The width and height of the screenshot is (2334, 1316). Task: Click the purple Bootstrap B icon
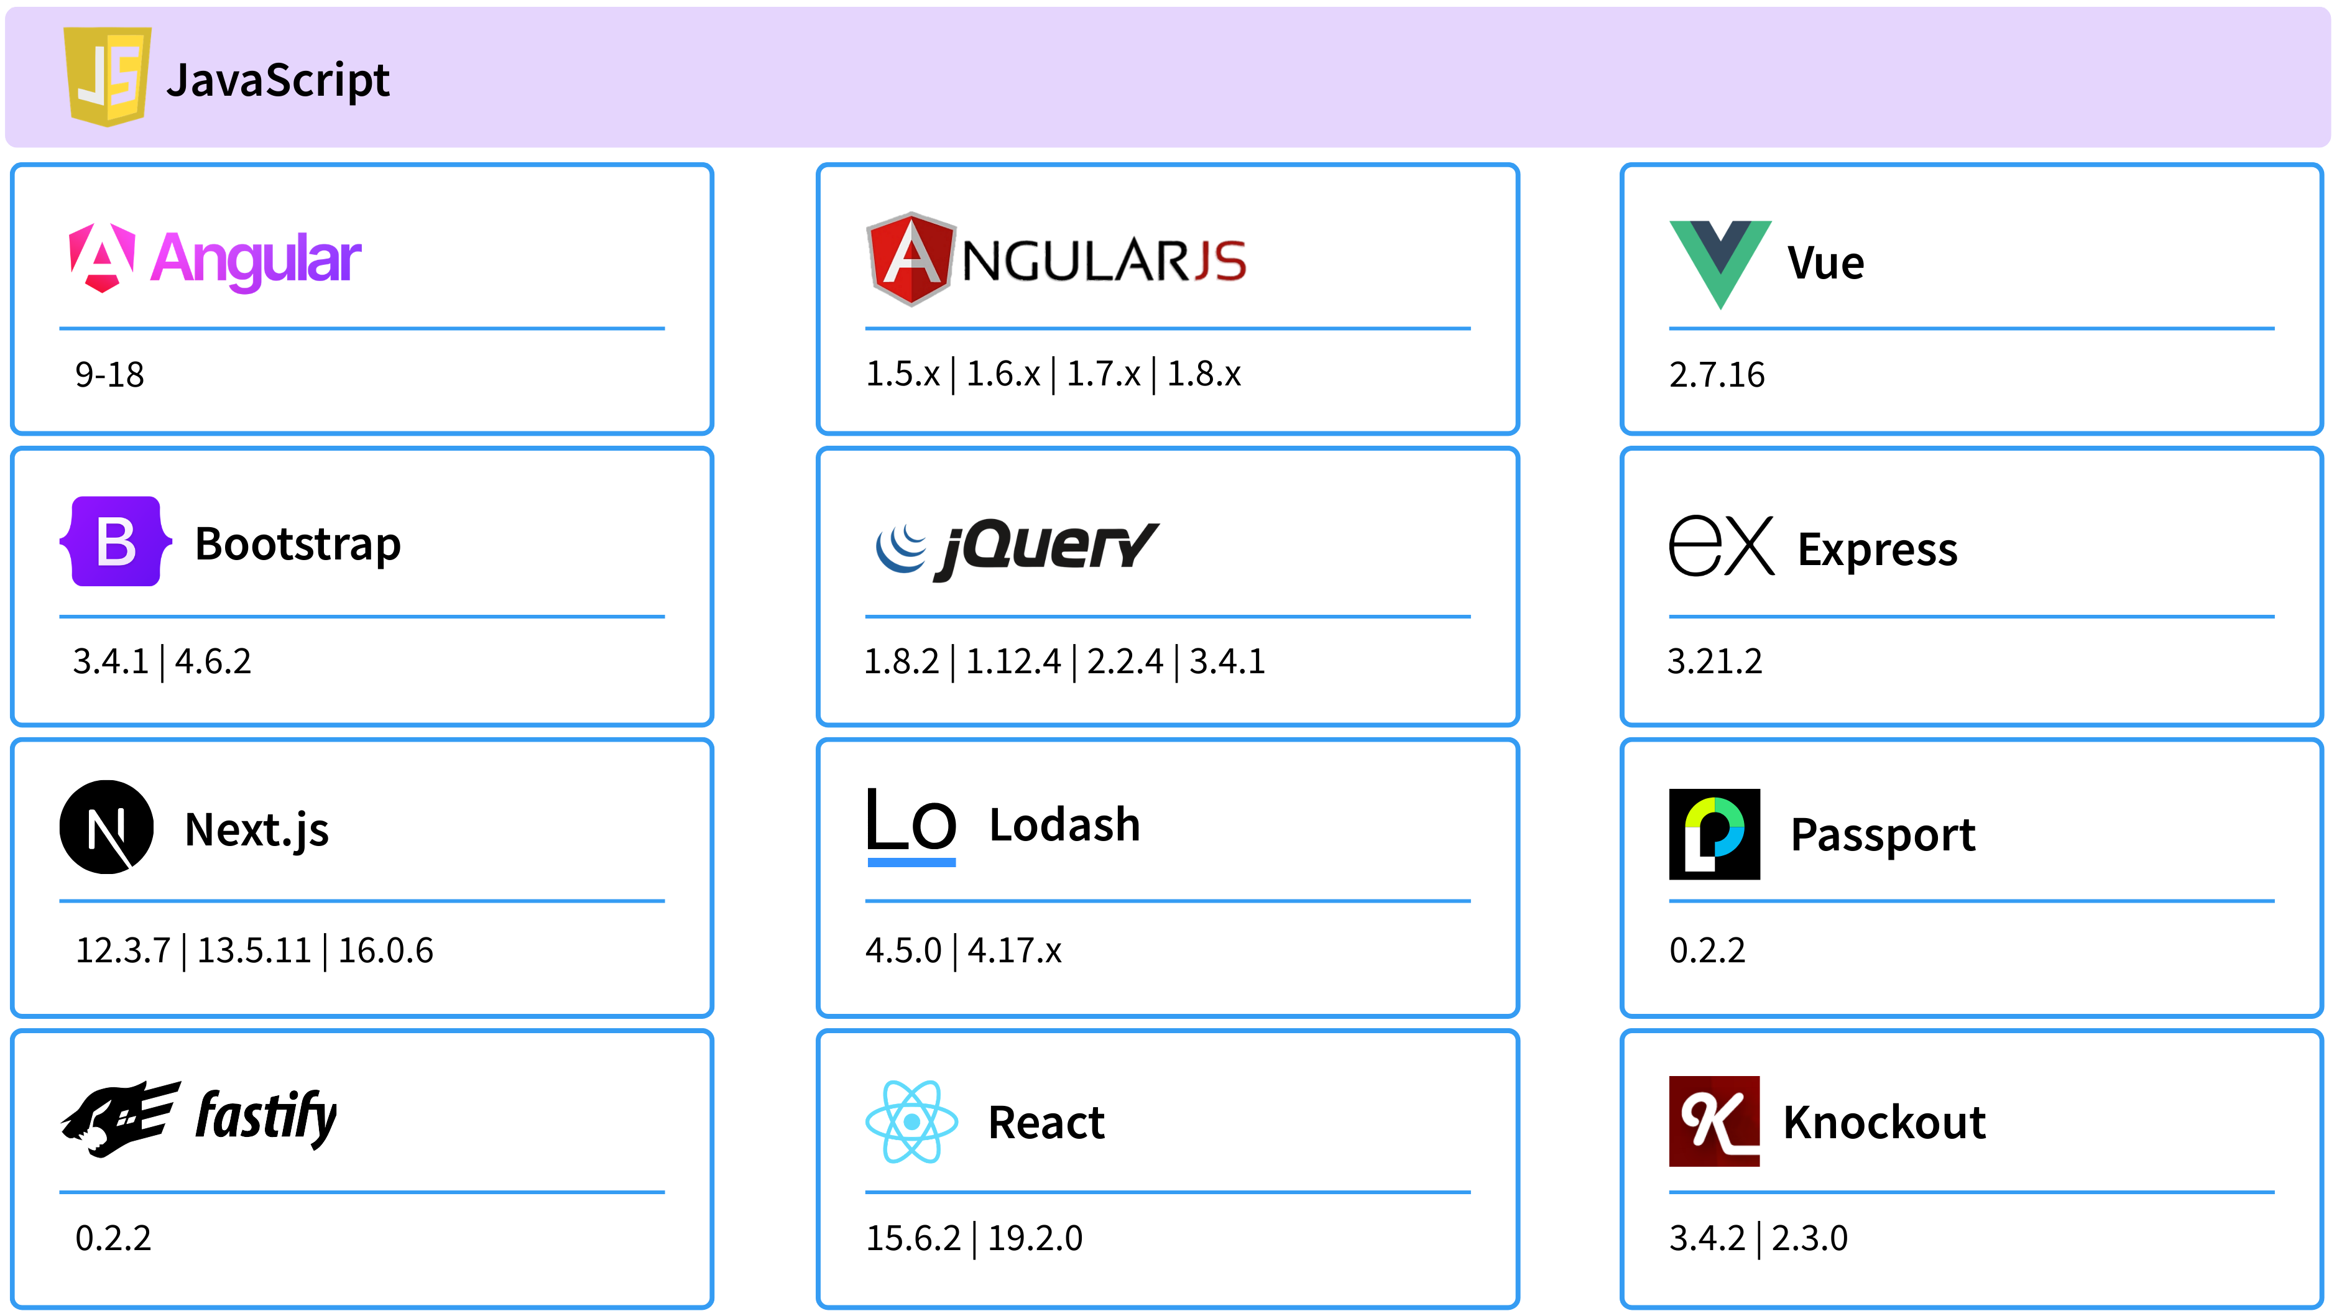[116, 541]
